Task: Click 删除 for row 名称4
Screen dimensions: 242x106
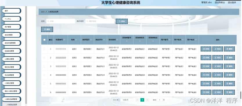Action: click(x=230, y=75)
